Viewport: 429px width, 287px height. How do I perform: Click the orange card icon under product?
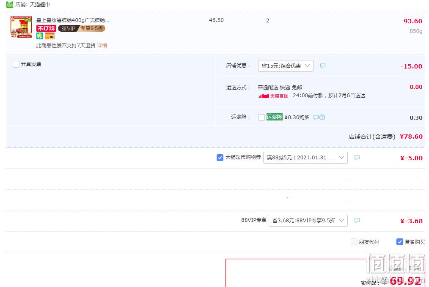click(x=50, y=36)
